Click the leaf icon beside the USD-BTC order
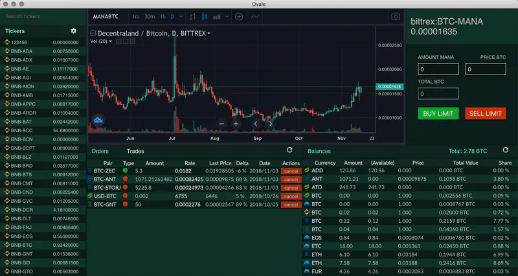Viewport: 518px width, 276px height. click(x=90, y=196)
